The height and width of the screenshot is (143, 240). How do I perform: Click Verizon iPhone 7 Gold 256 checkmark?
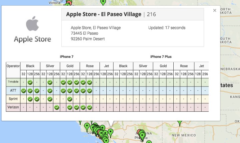76,107
